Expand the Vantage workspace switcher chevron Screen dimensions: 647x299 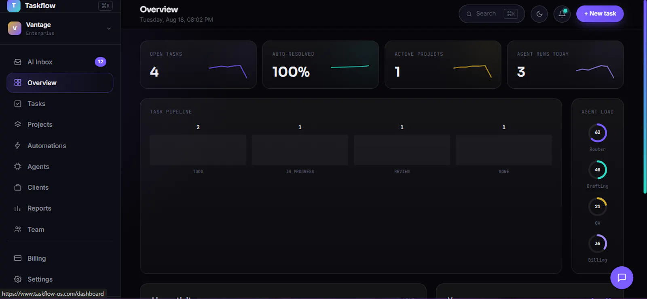pos(109,29)
